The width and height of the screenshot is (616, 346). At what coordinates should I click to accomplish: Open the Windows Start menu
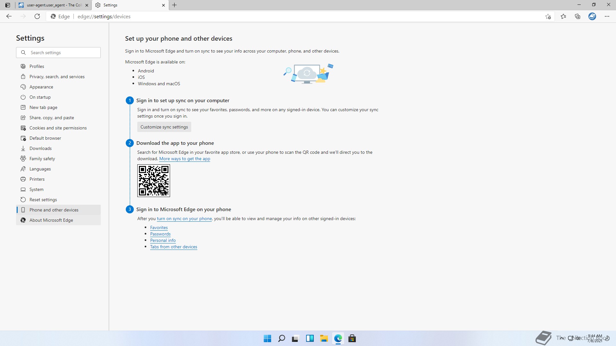pyautogui.click(x=267, y=338)
